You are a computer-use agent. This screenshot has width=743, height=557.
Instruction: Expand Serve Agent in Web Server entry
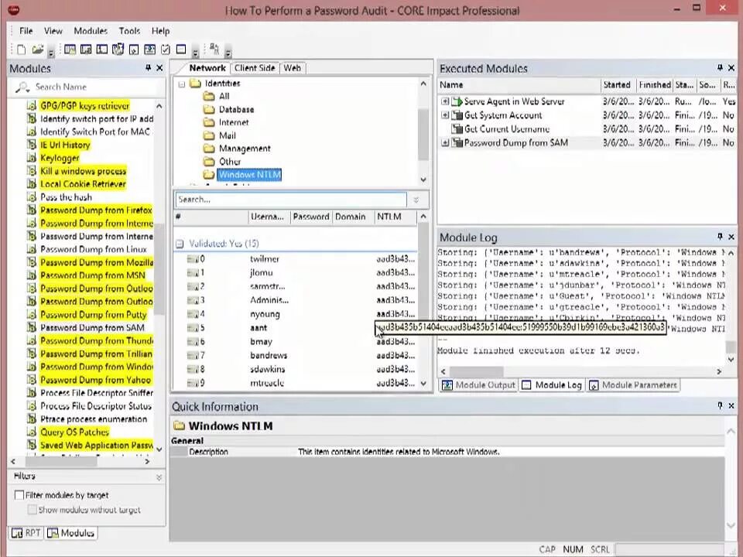(x=444, y=101)
